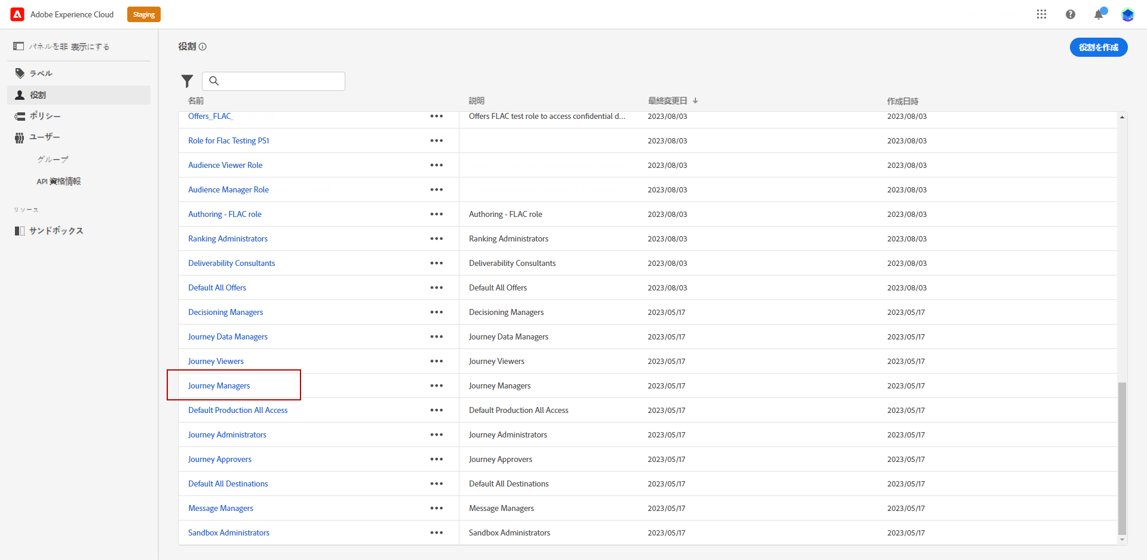This screenshot has width=1147, height=560.
Task: Open the user profile avatar
Action: 1127,14
